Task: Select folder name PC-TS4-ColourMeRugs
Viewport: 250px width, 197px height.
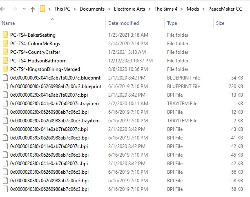Action: pos(35,44)
